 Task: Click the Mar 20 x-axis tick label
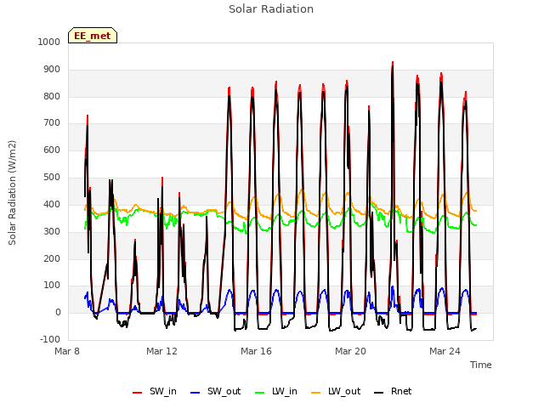point(350,351)
